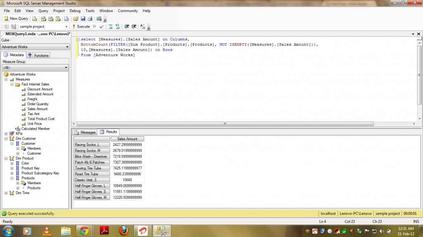Switch to the Functions tab

point(38,55)
